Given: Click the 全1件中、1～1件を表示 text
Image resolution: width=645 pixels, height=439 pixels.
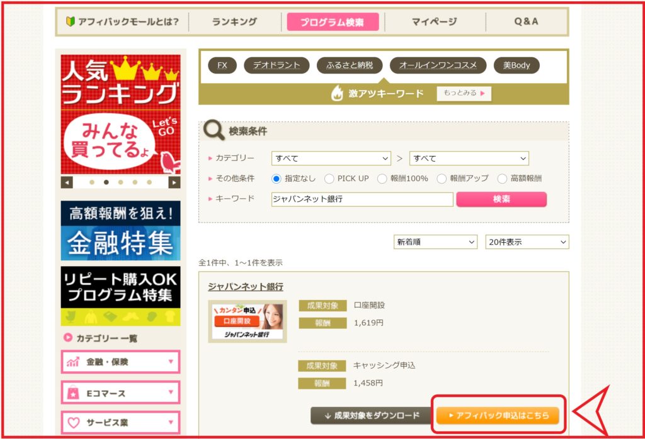Looking at the screenshot, I should pos(241,262).
